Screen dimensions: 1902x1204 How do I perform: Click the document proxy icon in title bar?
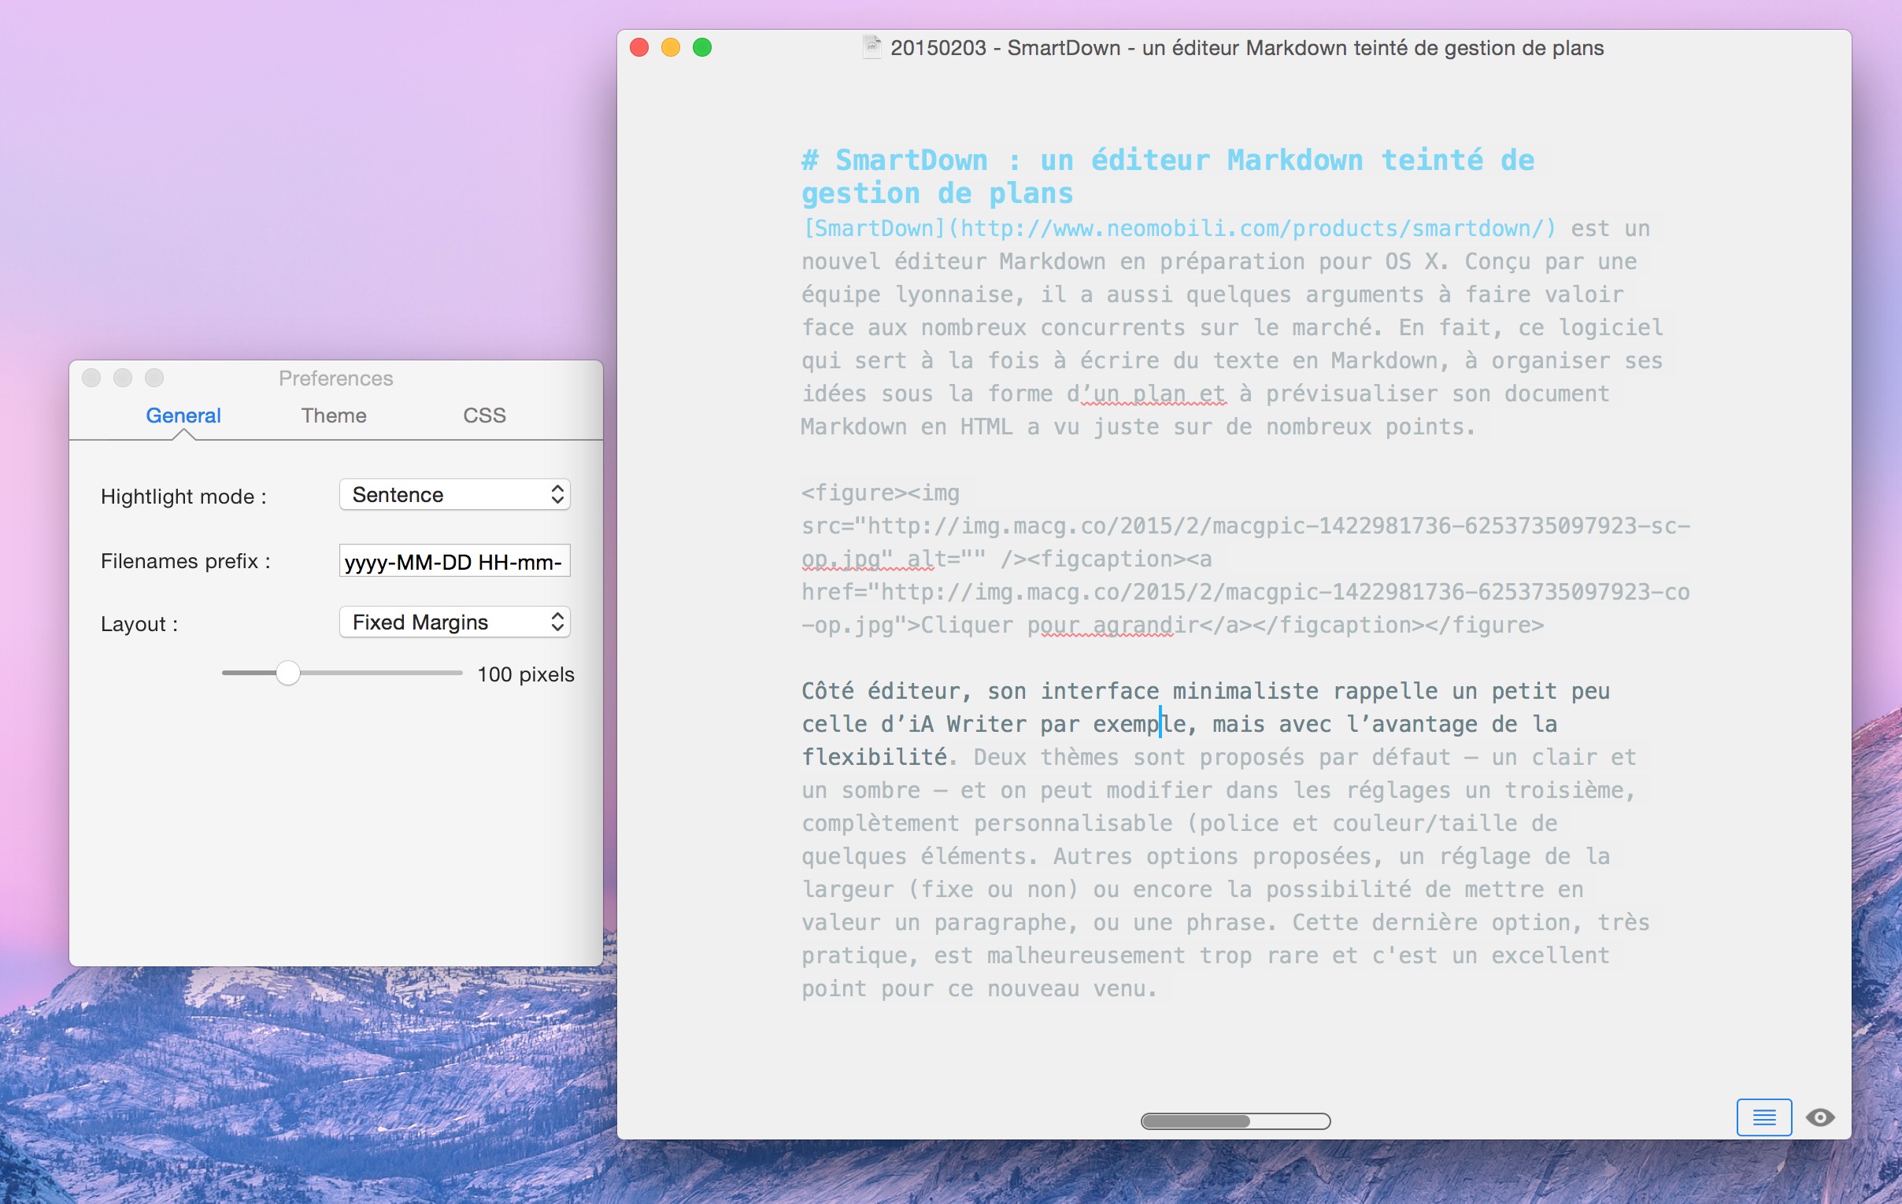pyautogui.click(x=871, y=47)
